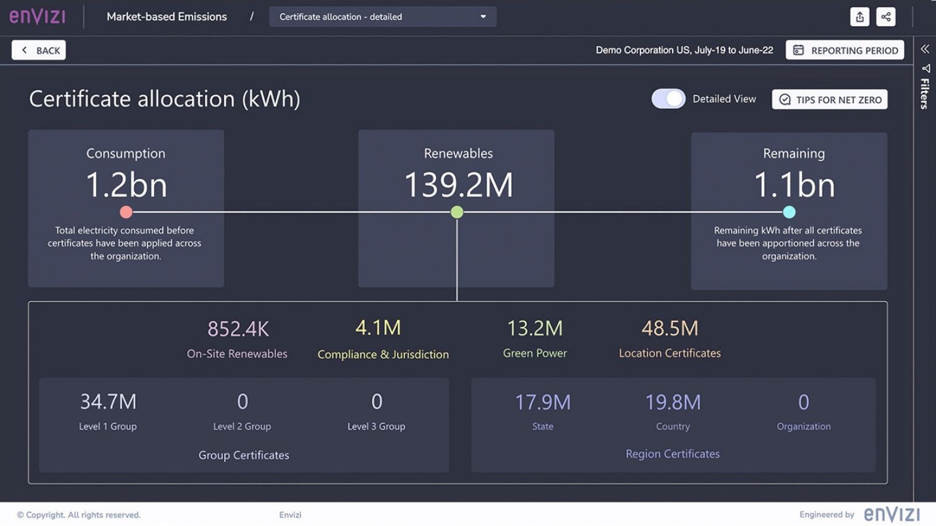Select the red Consumption marker dot
The height and width of the screenshot is (526, 936).
click(x=126, y=212)
